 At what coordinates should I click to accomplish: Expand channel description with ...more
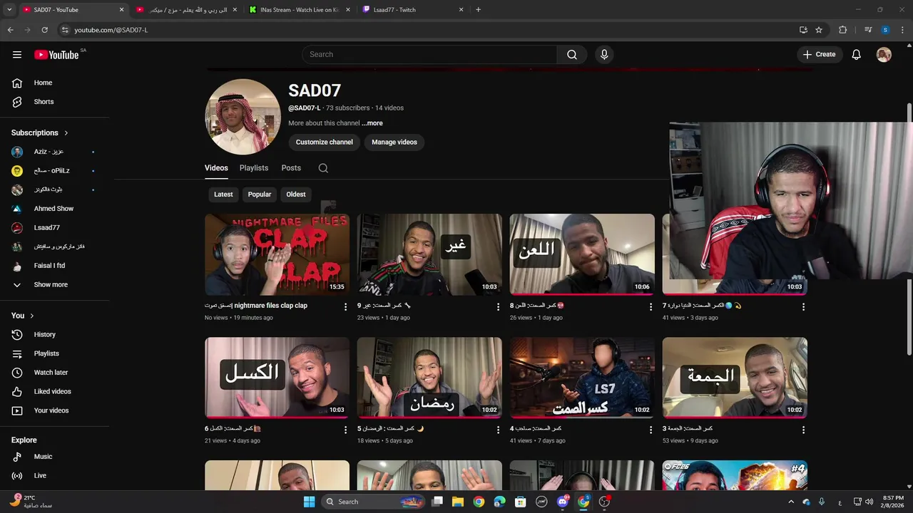tap(372, 123)
